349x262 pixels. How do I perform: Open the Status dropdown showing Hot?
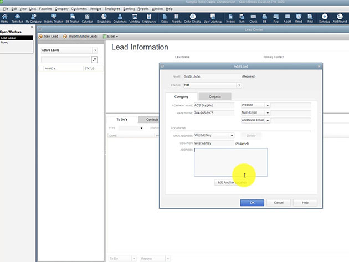tap(239, 85)
